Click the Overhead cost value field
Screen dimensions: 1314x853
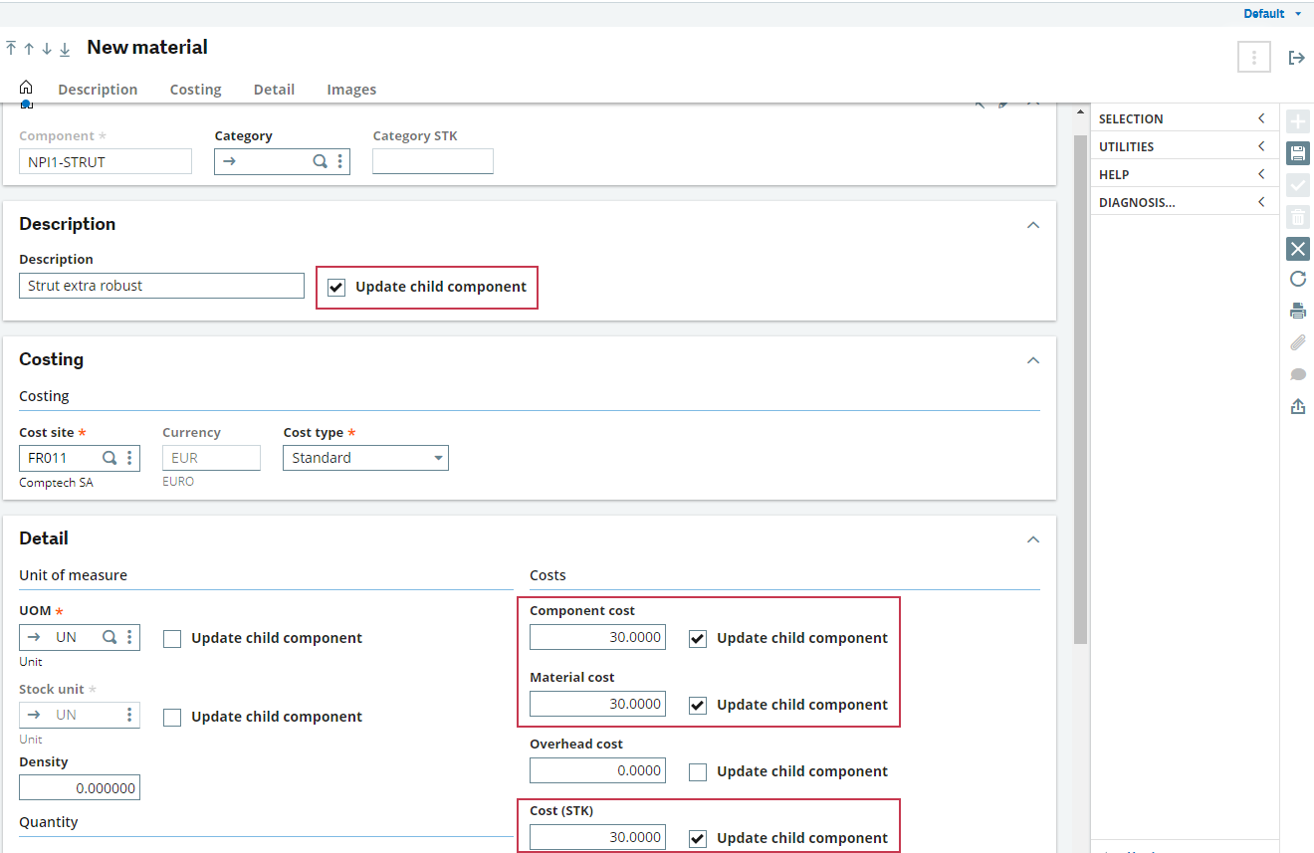pos(597,770)
